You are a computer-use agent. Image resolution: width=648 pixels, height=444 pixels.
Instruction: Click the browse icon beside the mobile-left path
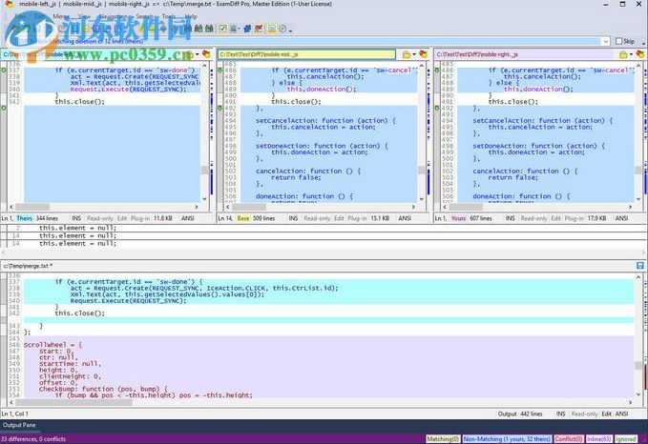click(x=190, y=55)
